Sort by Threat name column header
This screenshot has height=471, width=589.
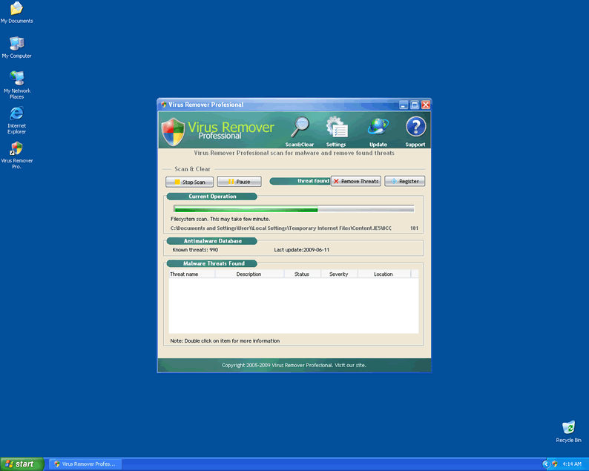pos(191,274)
